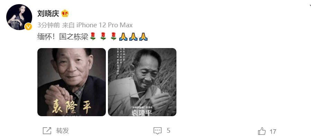Click the yellow verified V badge
Screen dimensions: 311x139
coord(28,27)
